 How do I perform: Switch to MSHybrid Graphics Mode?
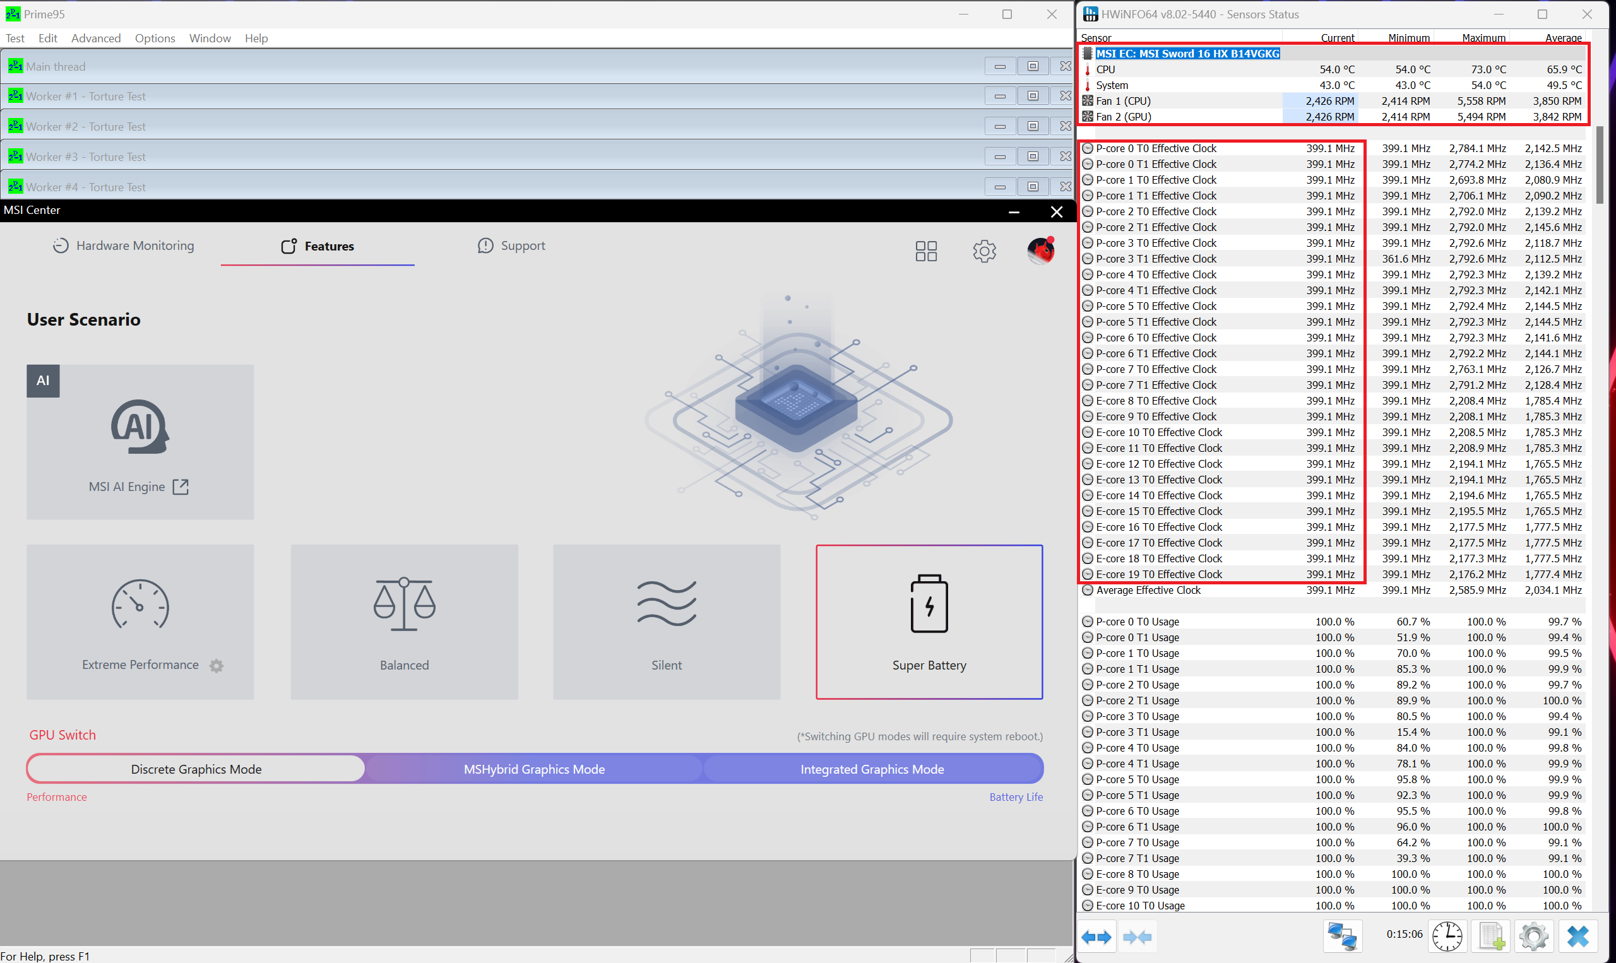pos(534,769)
